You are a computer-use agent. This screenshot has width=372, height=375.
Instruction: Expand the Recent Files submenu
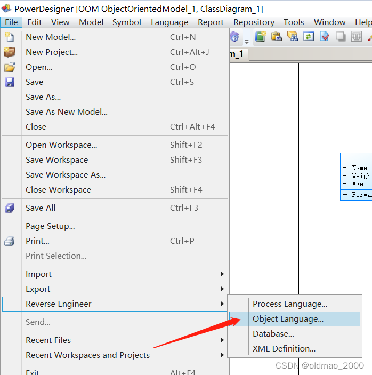[115, 340]
